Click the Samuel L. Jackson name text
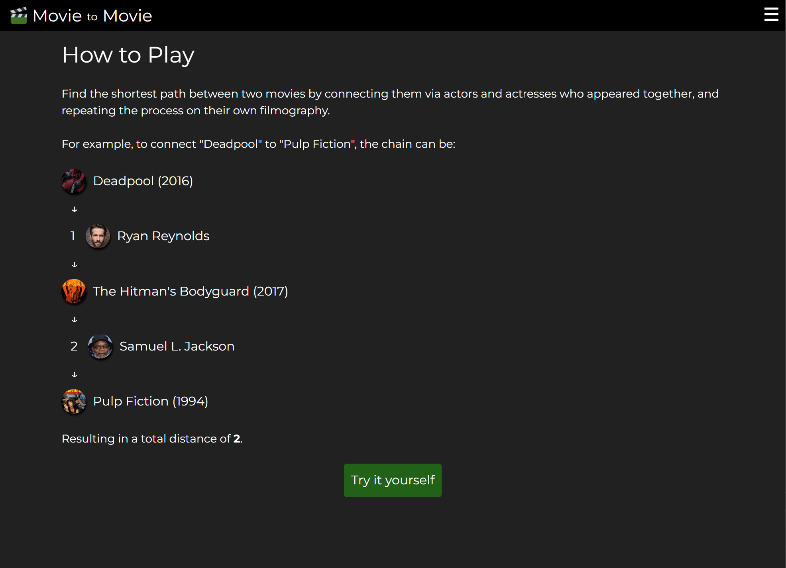Screen dimensions: 786x568 tap(177, 346)
